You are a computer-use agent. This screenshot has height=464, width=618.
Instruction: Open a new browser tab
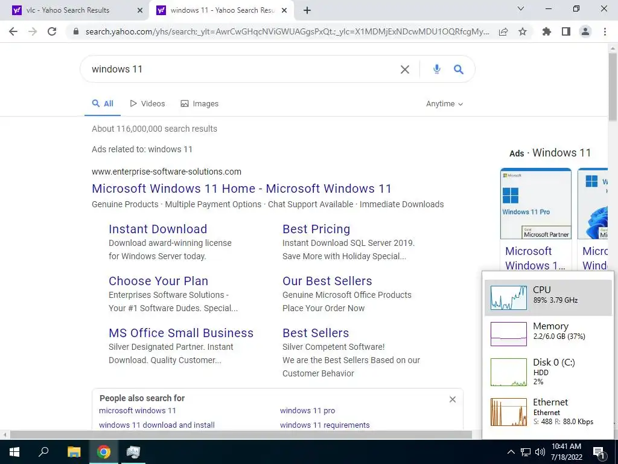307,10
